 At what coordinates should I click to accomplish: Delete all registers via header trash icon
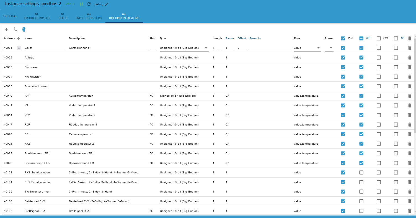pos(410,39)
